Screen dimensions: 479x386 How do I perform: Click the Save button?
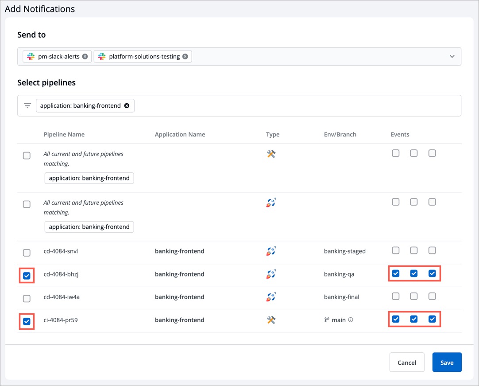click(x=447, y=362)
